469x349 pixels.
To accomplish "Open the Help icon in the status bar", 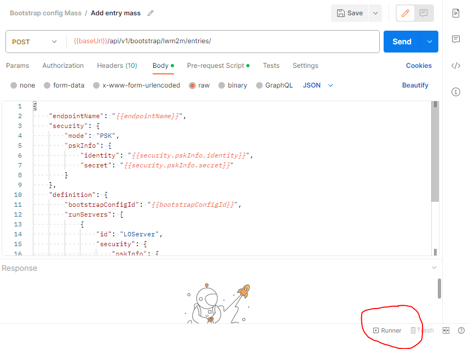I will [x=461, y=330].
